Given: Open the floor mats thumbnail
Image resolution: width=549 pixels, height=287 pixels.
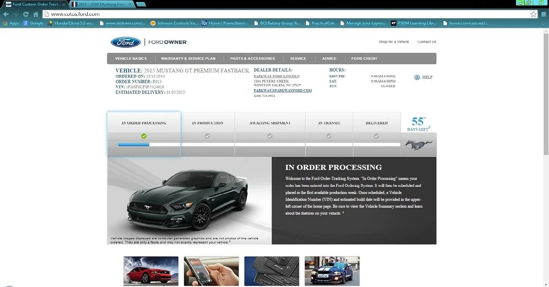Looking at the screenshot, I should click(272, 271).
